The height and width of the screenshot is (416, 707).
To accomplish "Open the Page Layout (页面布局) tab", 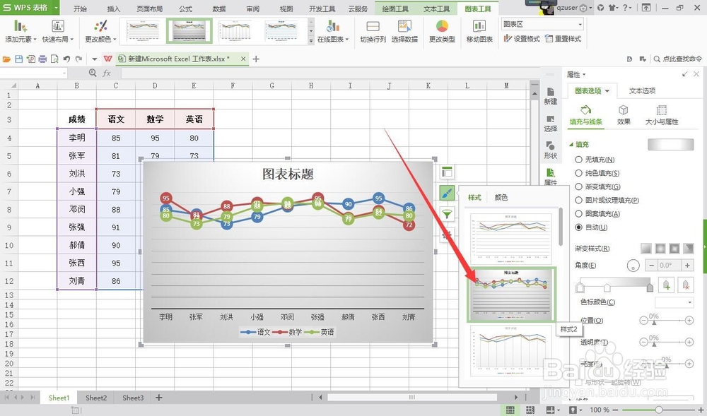I will pos(150,8).
